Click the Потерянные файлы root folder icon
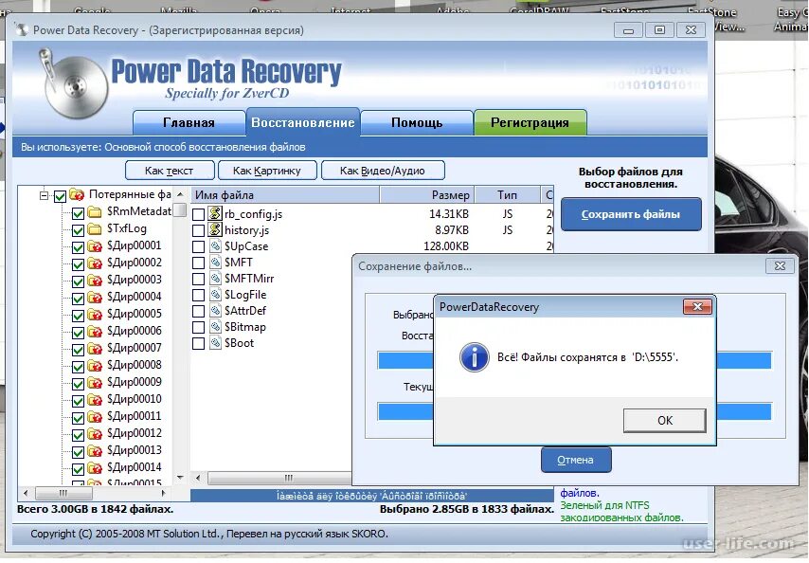Screen dimensions: 809x563 click(77, 194)
